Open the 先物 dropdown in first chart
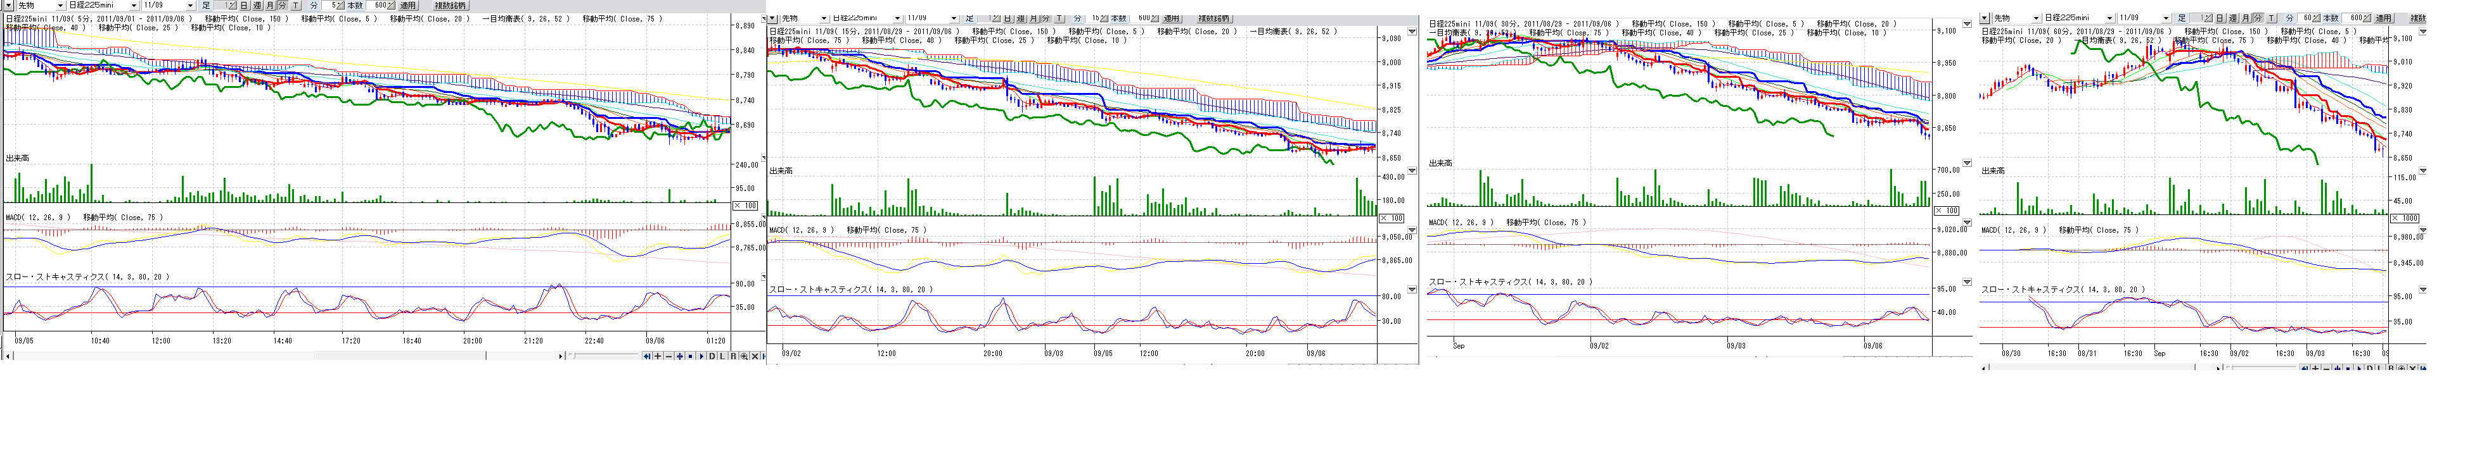The image size is (2489, 463). click(60, 6)
